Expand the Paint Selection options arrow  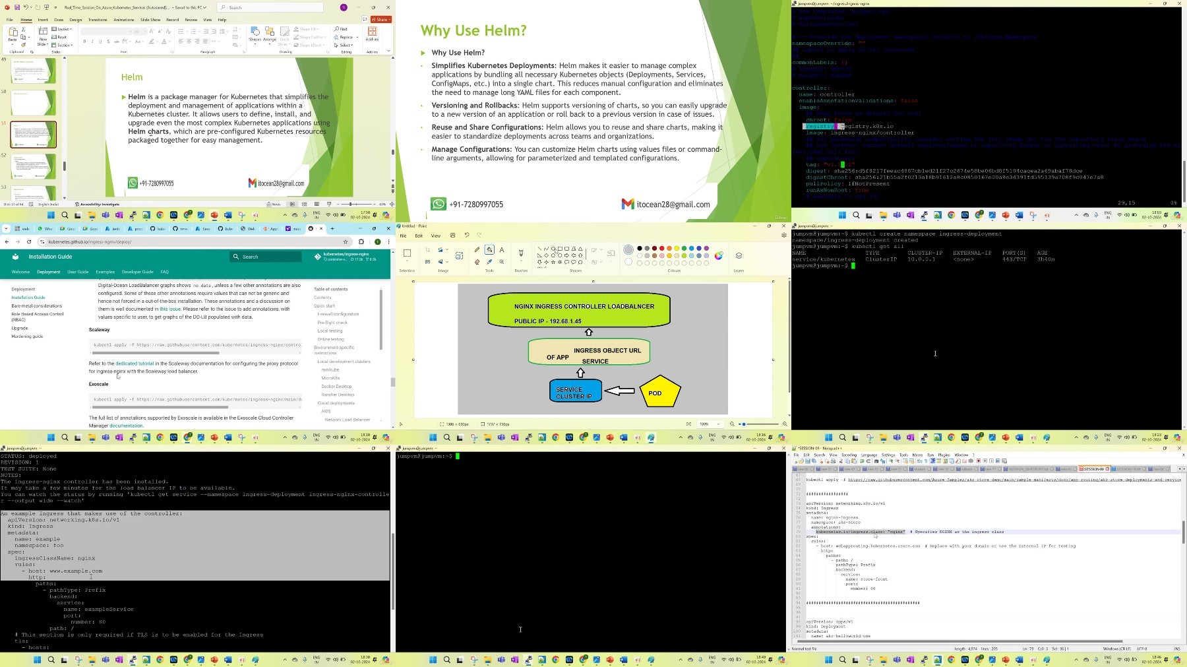407,262
